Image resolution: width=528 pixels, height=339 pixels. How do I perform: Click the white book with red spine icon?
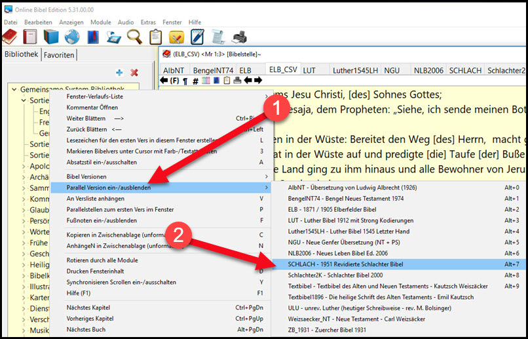[30, 37]
